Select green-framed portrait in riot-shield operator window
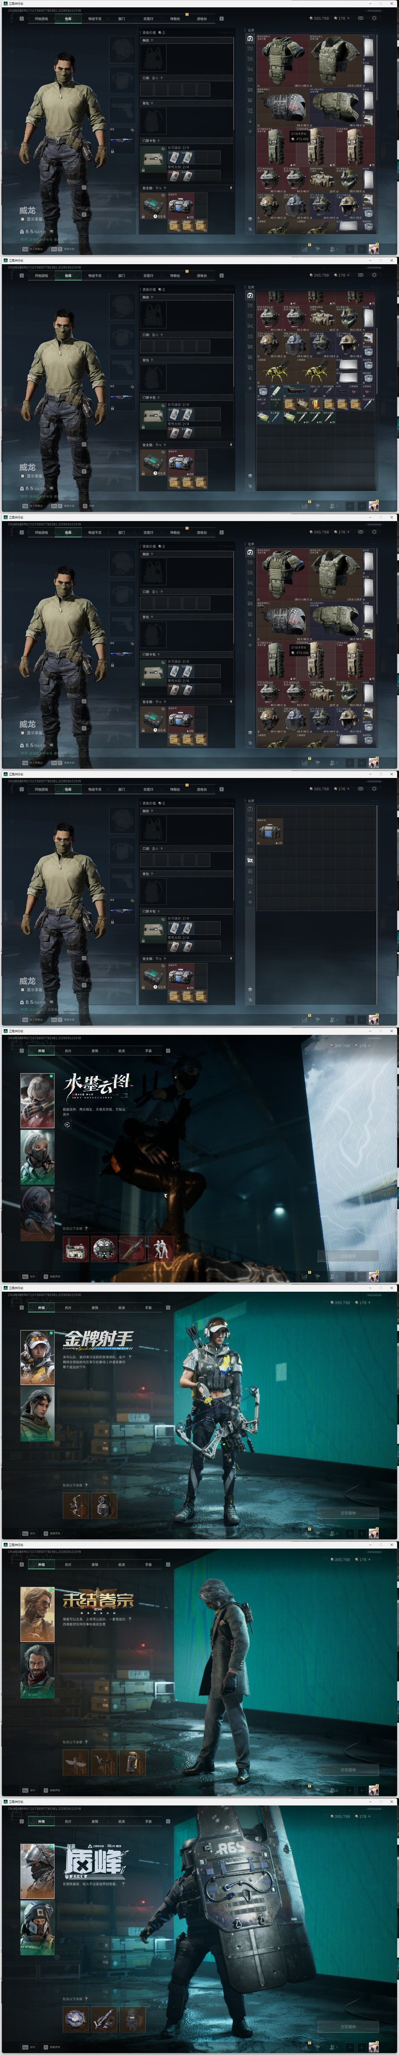 tap(38, 1927)
